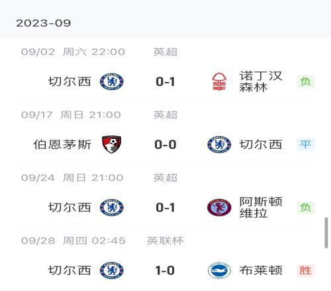The image size is (331, 291).
Task: Open 0-1 score versus Aston Villa
Action: (165, 208)
